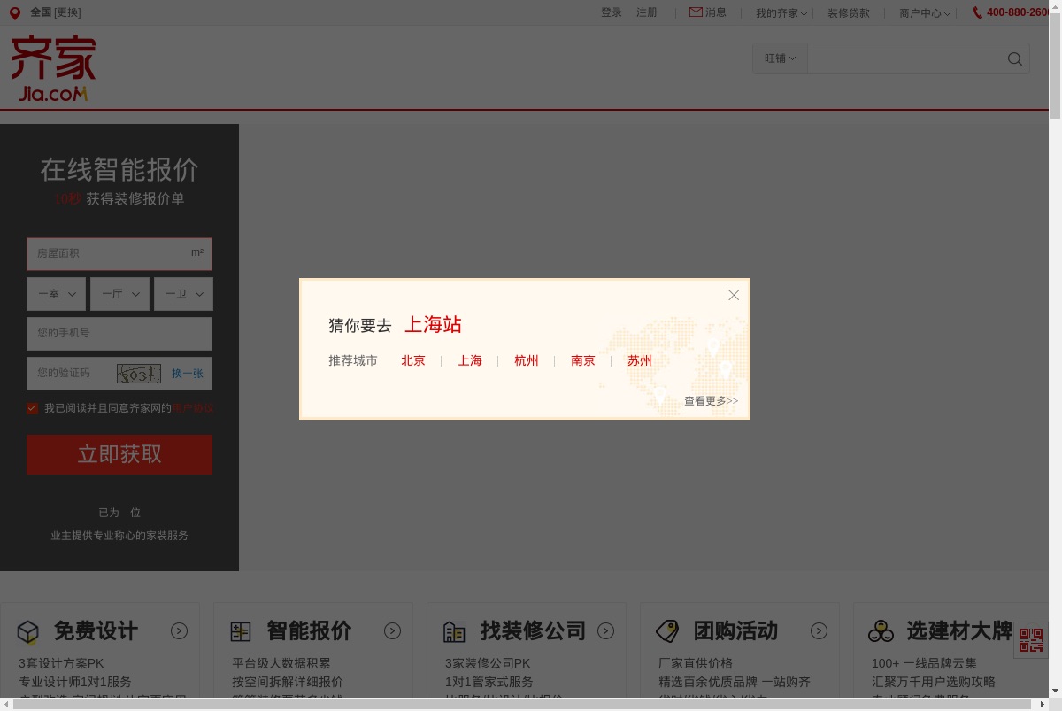Click 登录 to log in
Screen dimensions: 1062x711
[612, 12]
